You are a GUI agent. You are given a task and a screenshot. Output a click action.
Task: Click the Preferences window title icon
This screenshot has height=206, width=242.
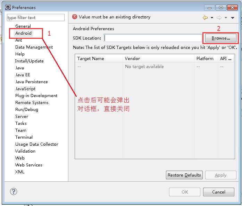8,7
